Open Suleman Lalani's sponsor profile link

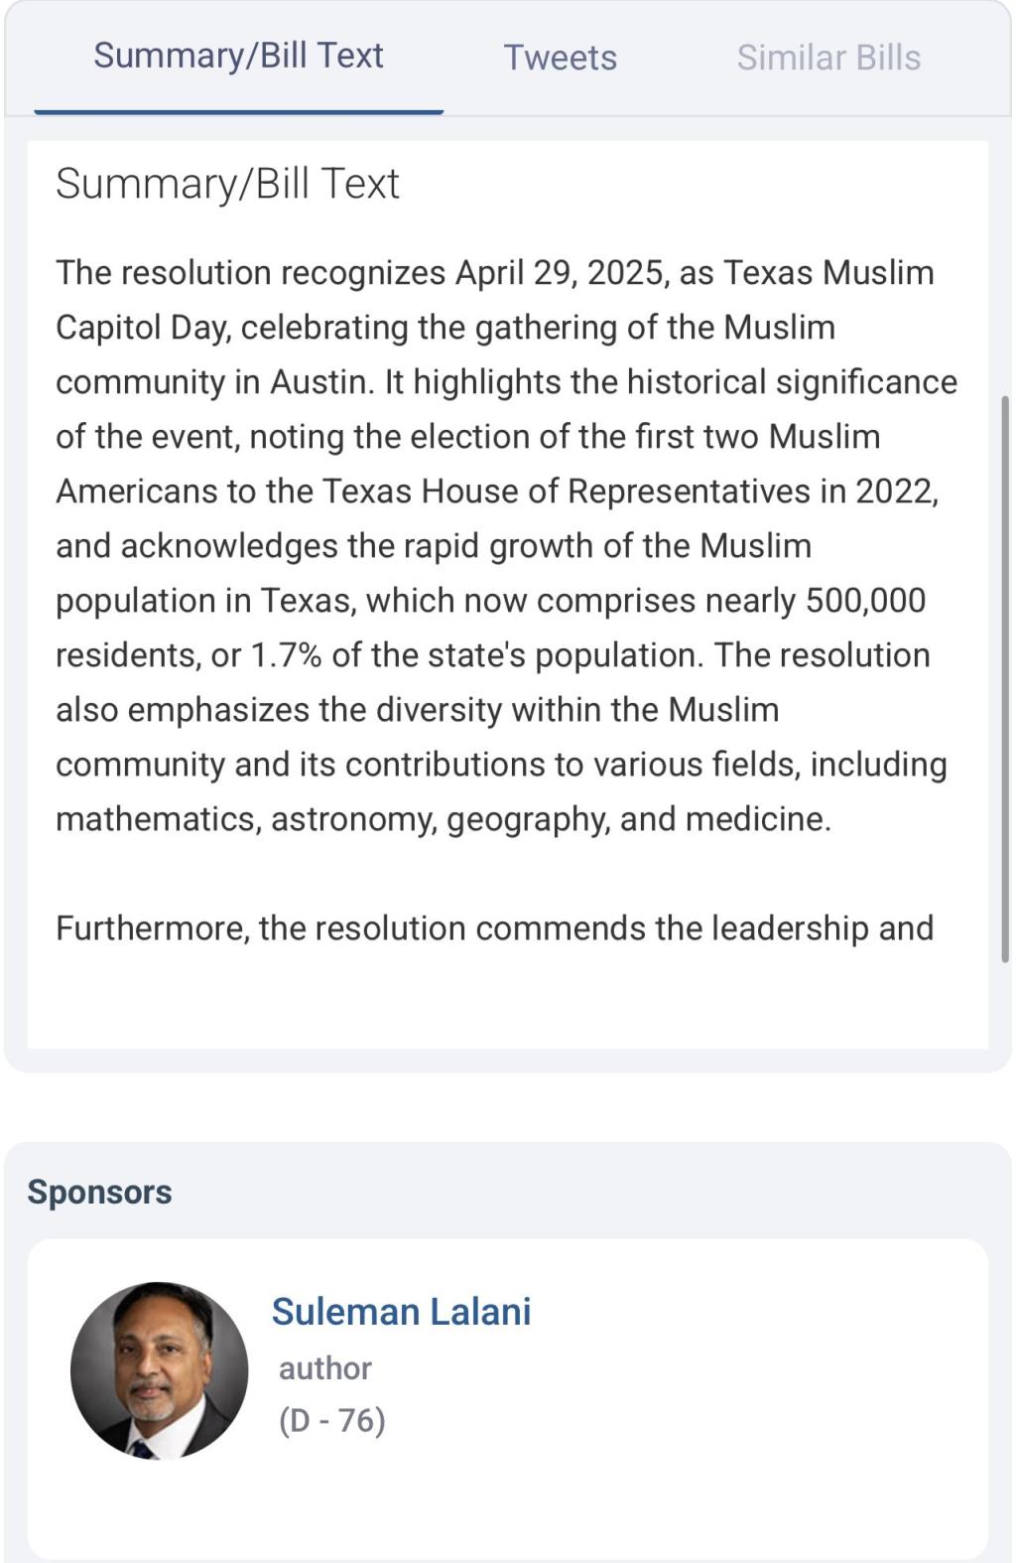point(401,1312)
